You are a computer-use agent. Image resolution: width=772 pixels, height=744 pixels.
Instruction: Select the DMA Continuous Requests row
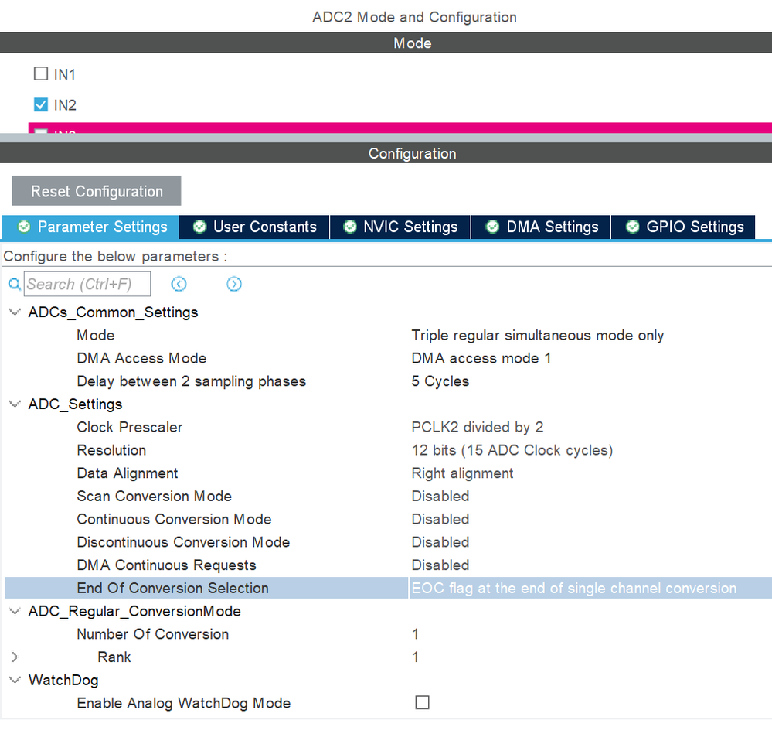[389, 565]
